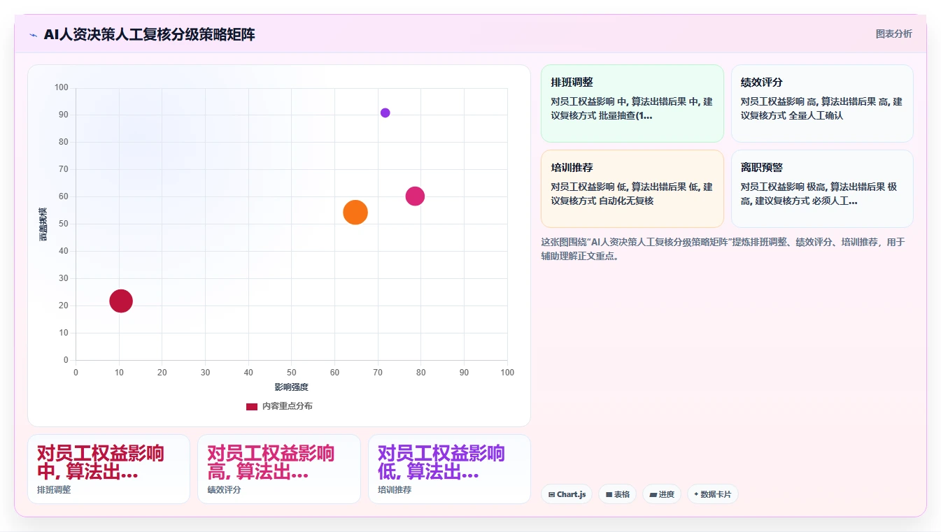Image resolution: width=941 pixels, height=532 pixels.
Task: Click the purple 对员工权益影响 低 stat heading
Action: [x=441, y=462]
